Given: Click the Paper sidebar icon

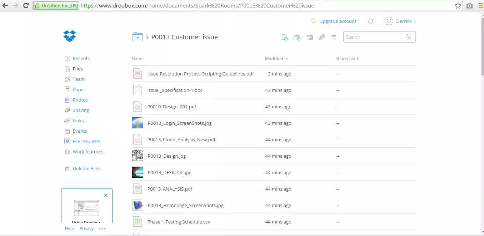Looking at the screenshot, I should pos(67,89).
